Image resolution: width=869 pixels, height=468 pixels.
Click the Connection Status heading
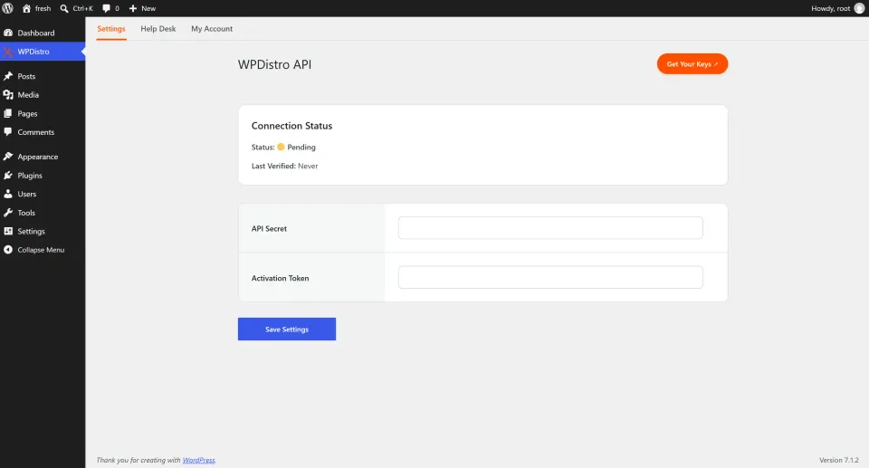[292, 126]
